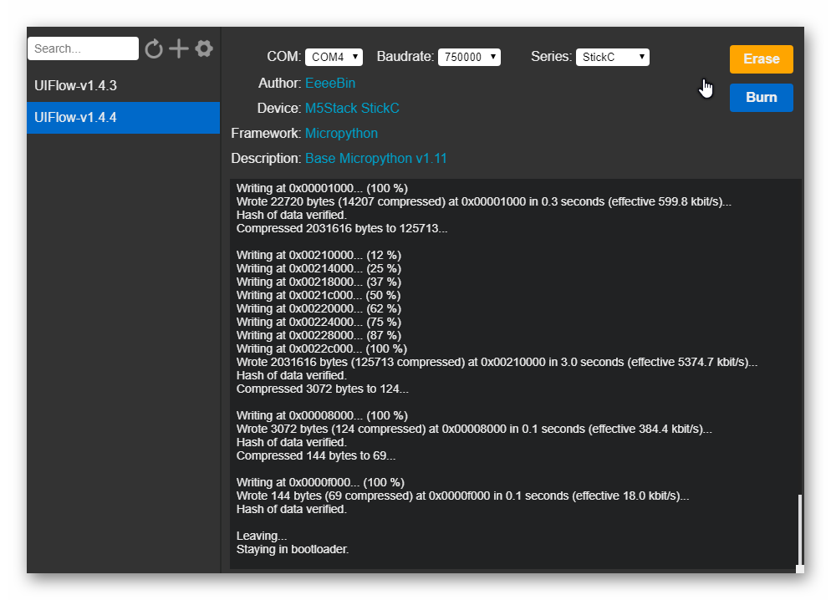The image size is (831, 600).
Task: Open settings via the gear icon
Action: point(204,48)
